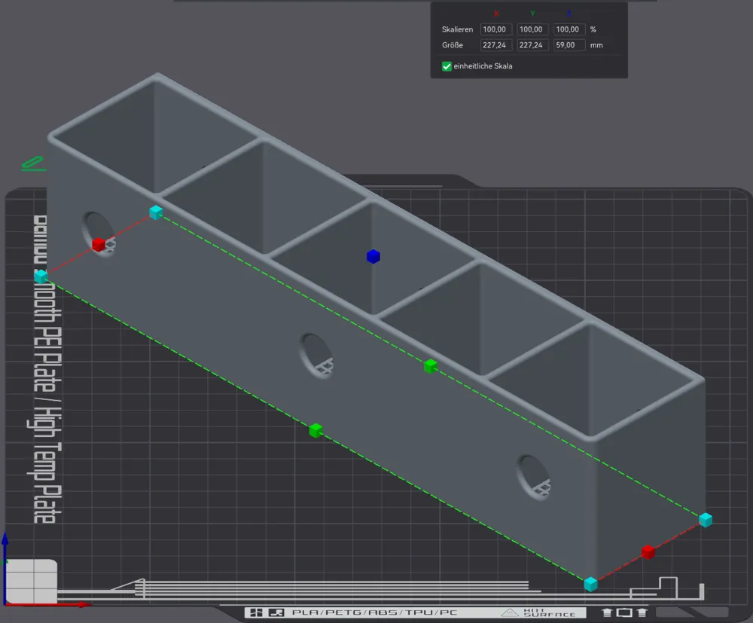Image resolution: width=753 pixels, height=623 pixels.
Task: Click green Y-axis handle on front bottom edge
Action: pyautogui.click(x=316, y=430)
